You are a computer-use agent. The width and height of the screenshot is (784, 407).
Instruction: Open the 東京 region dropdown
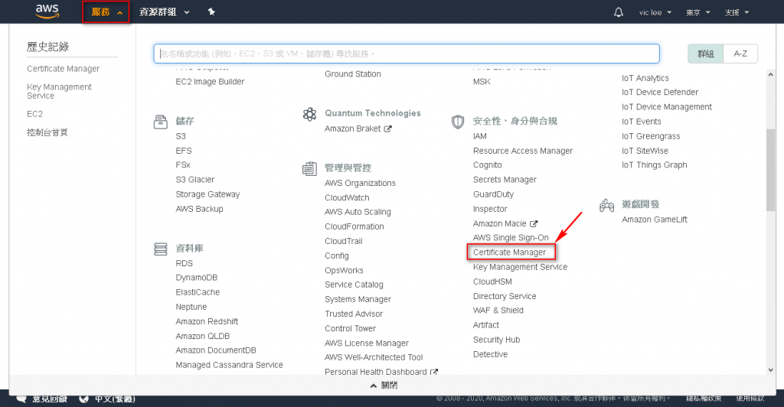coord(698,12)
